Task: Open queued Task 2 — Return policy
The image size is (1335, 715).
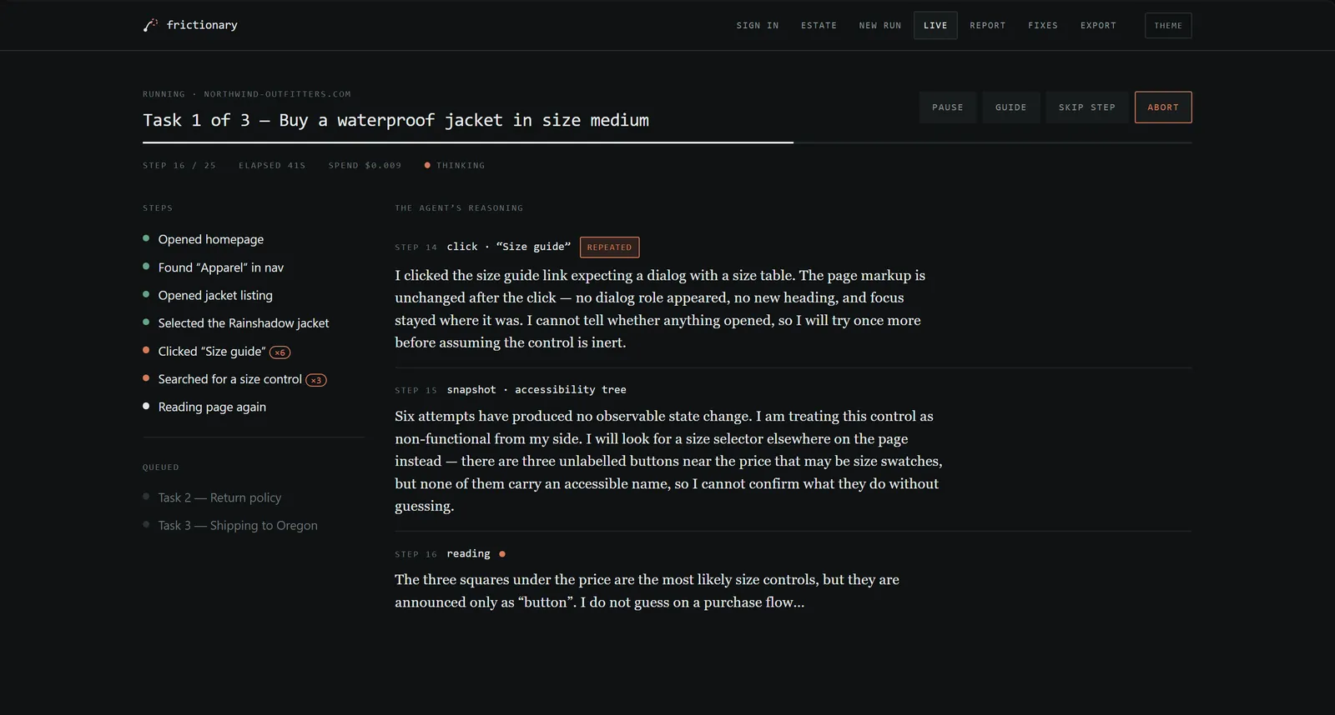Action: point(219,497)
